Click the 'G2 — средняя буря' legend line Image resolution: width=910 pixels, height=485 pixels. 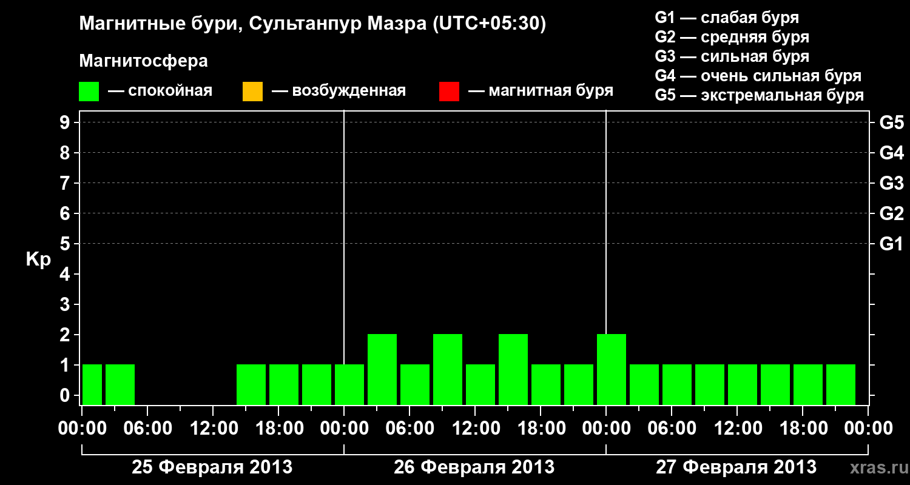pyautogui.click(x=732, y=37)
